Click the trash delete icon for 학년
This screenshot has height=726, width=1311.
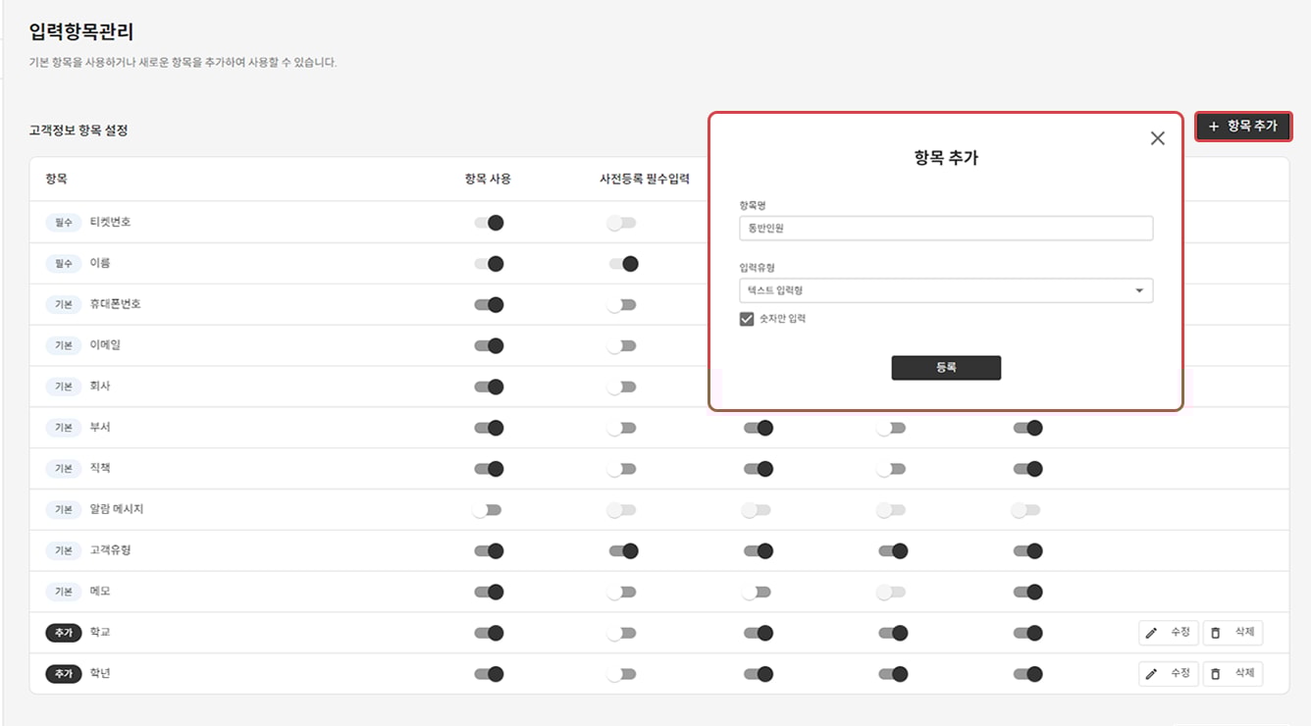pos(1216,674)
